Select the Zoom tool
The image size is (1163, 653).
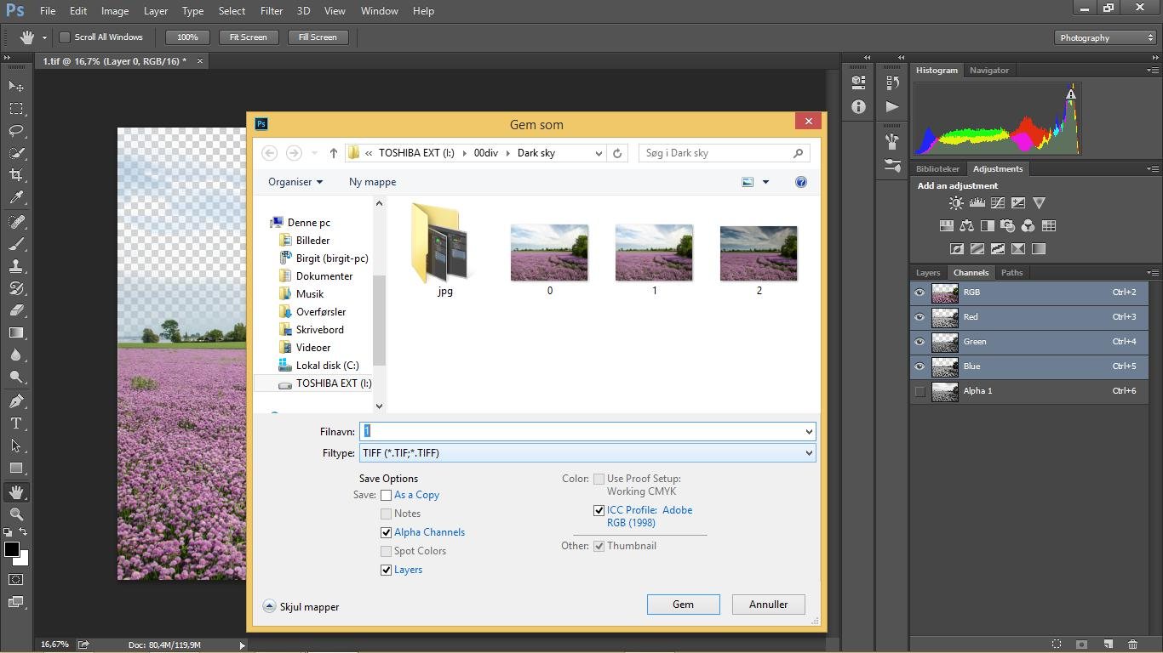16,514
